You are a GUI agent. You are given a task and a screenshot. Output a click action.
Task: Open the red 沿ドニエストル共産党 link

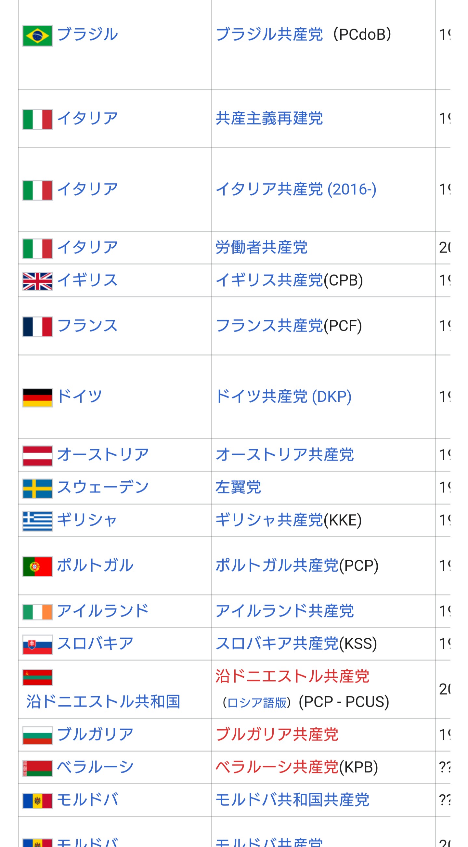pos(292,677)
